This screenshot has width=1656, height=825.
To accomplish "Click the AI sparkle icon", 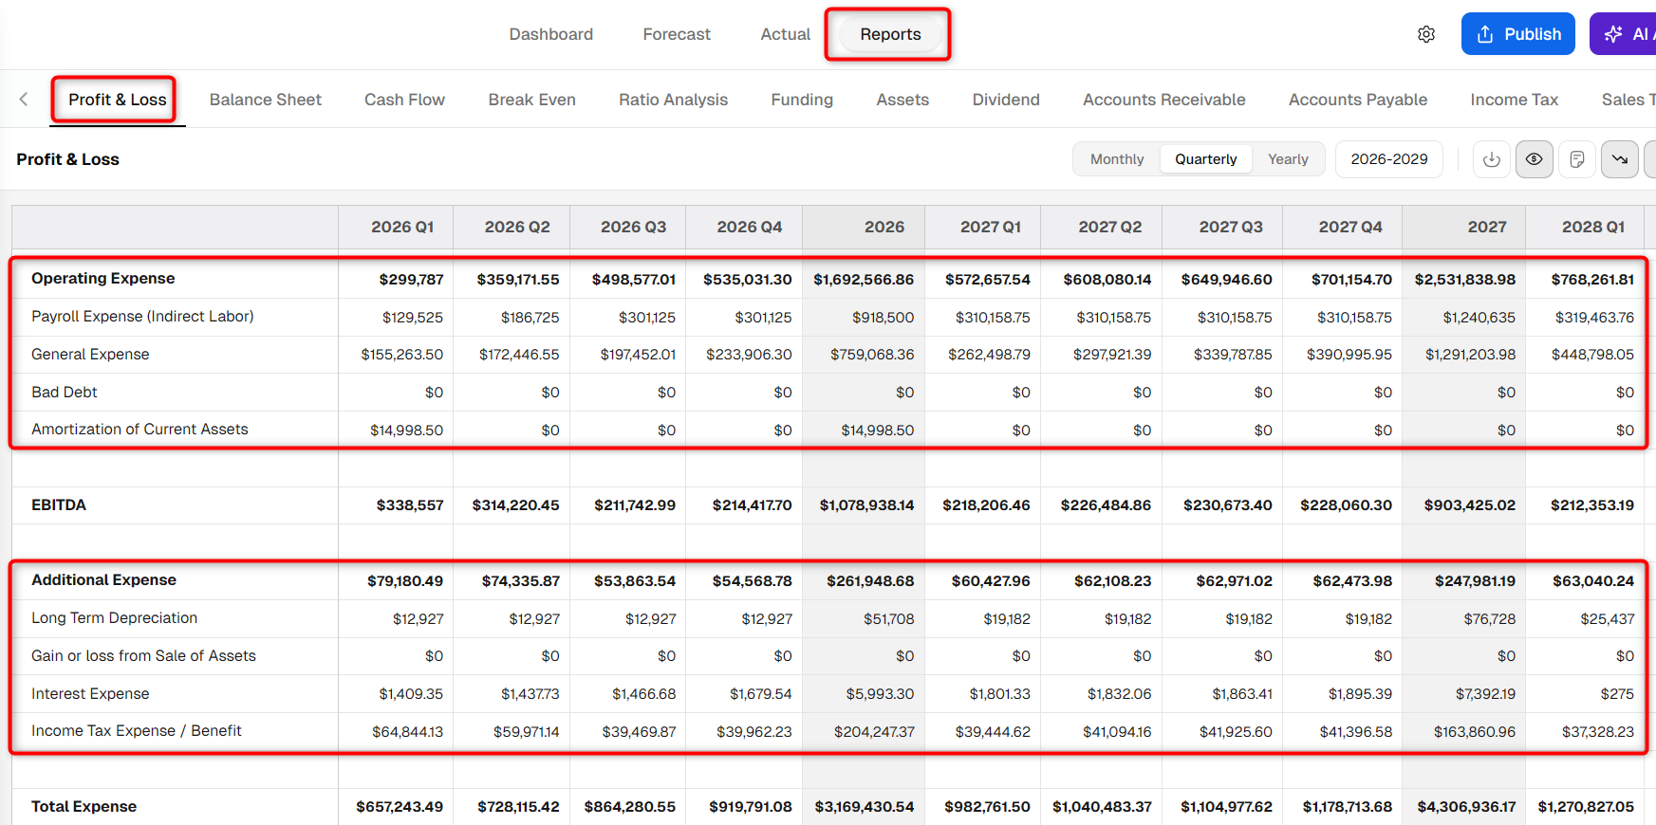I will (1612, 34).
